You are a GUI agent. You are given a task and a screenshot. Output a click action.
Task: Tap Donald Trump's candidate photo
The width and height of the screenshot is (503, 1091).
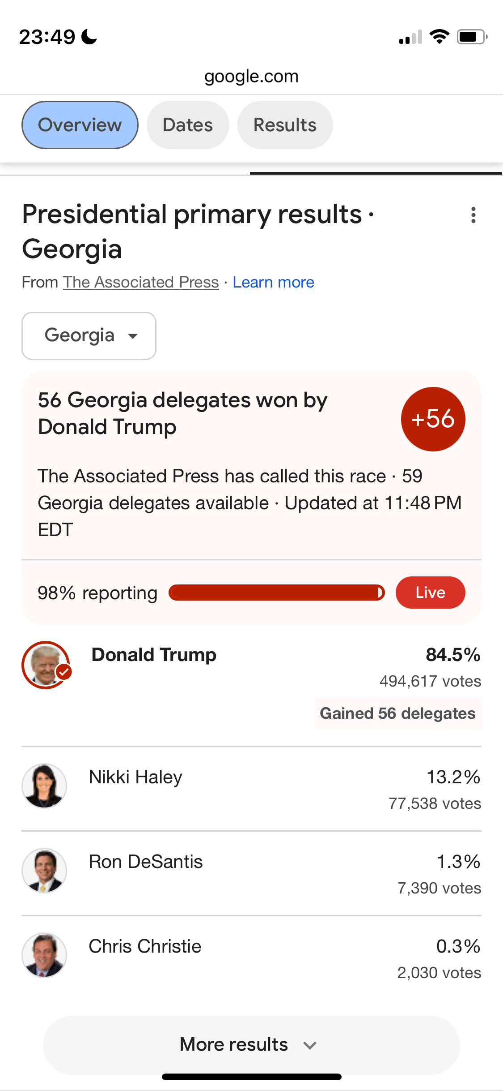pyautogui.click(x=46, y=665)
